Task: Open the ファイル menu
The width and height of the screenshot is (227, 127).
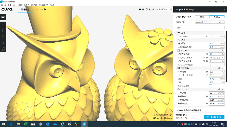Action: 3,5
